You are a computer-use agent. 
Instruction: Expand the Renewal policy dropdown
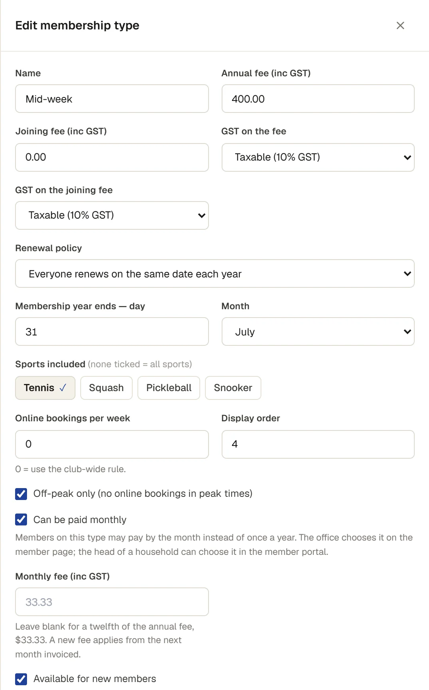point(215,273)
